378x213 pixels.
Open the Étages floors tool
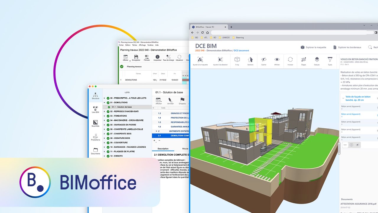(303, 60)
